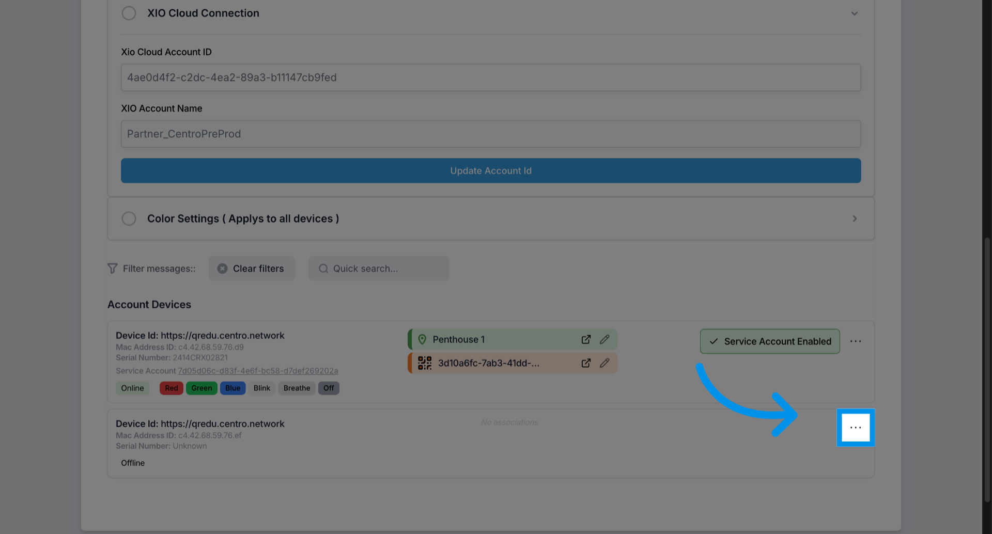992x534 pixels.
Task: Click Clear filters button
Action: [252, 269]
